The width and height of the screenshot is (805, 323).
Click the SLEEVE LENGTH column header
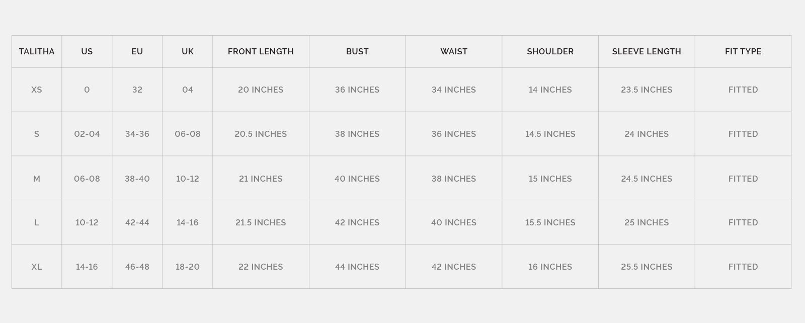[647, 51]
